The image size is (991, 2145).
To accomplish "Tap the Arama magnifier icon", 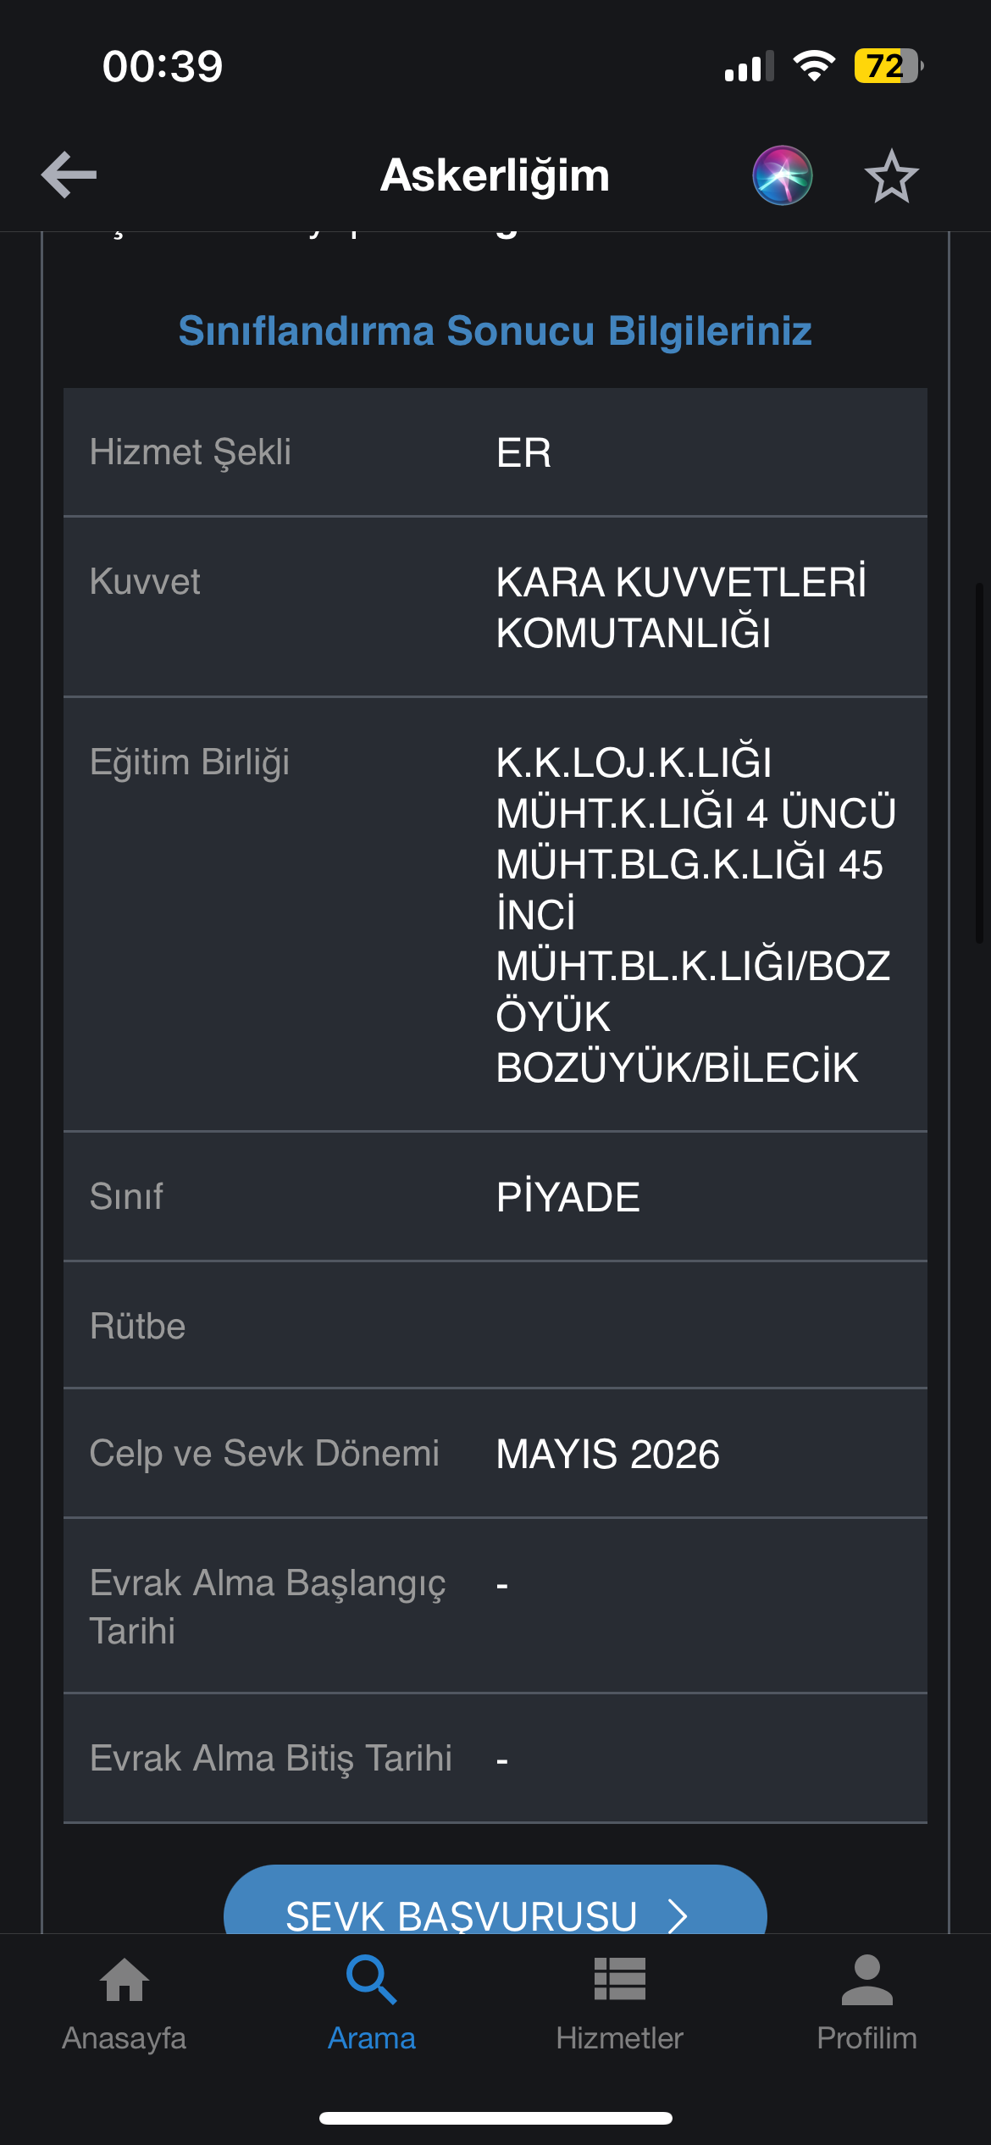I will click(371, 1980).
